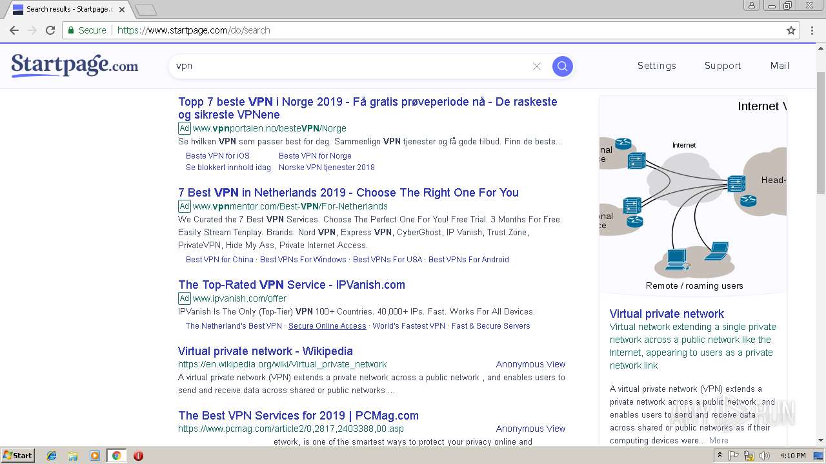
Task: Click the volume speaker tray icon
Action: (765, 456)
